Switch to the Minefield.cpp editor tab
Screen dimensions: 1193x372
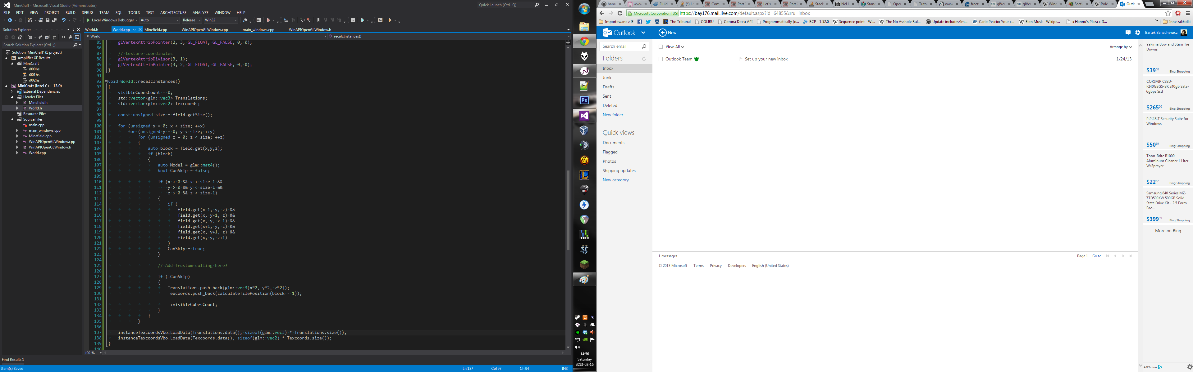[156, 29]
